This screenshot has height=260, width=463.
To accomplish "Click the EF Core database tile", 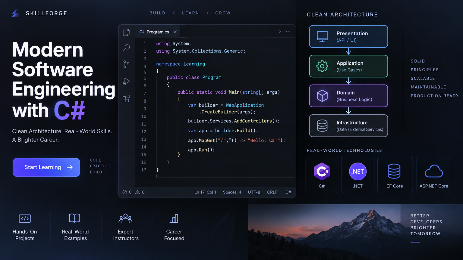I will pyautogui.click(x=395, y=175).
